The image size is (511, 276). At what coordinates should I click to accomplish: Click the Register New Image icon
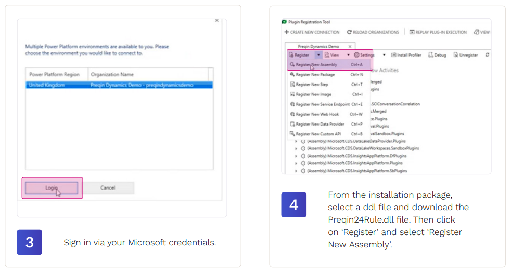tap(292, 94)
